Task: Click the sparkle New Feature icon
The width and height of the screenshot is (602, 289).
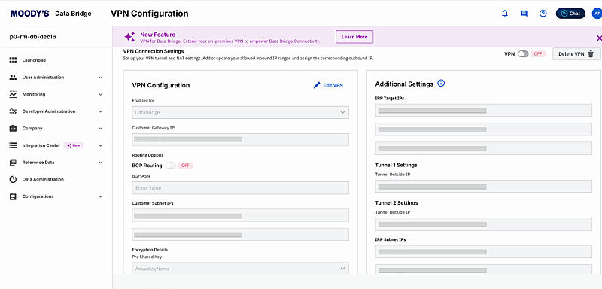Action: pos(129,37)
